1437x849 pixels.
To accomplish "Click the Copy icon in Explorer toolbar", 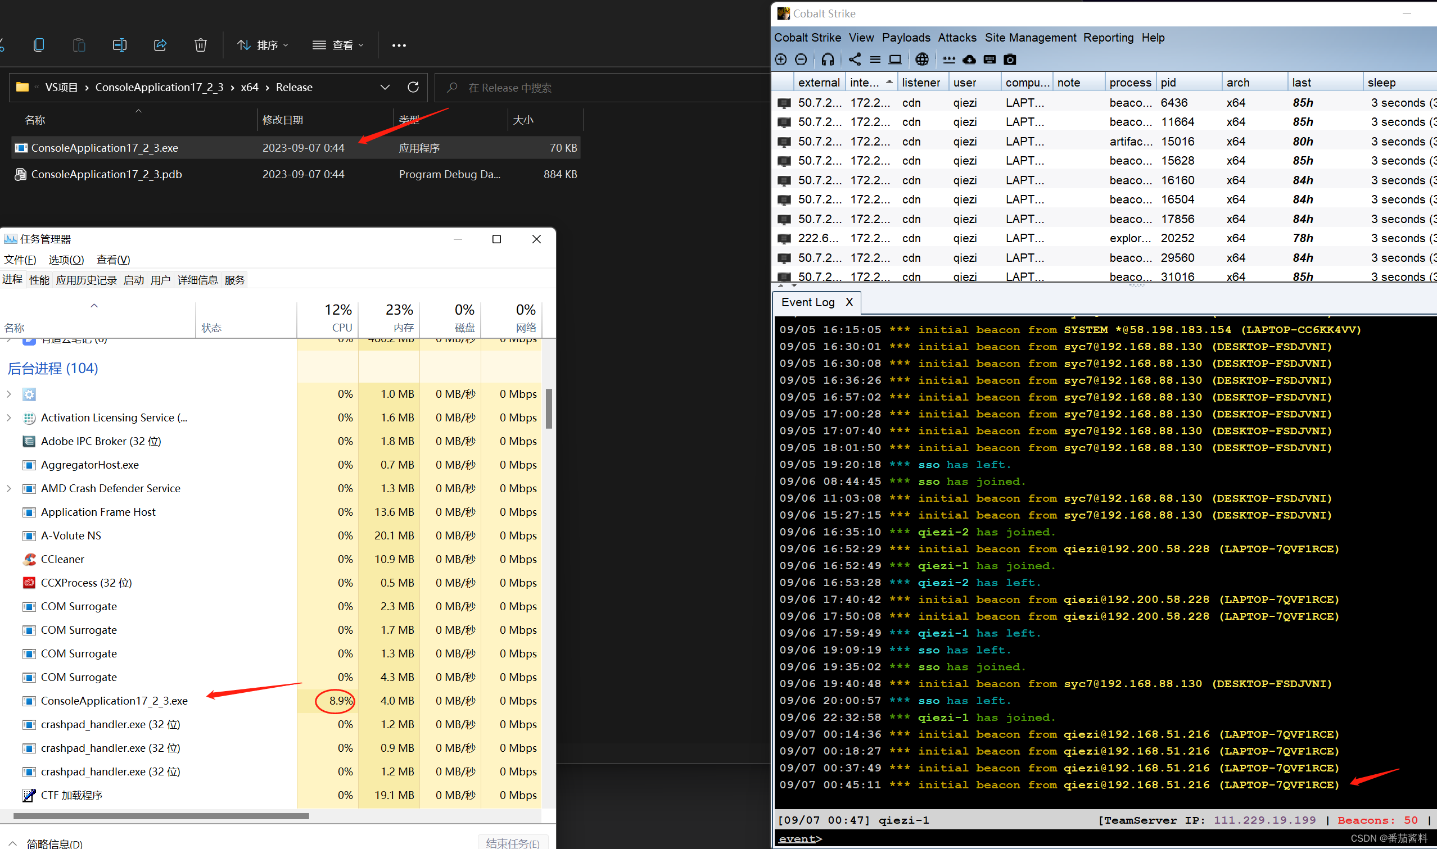I will (x=39, y=45).
